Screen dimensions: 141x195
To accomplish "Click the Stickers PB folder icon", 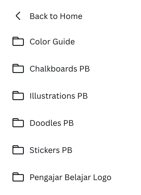I will click(18, 150).
